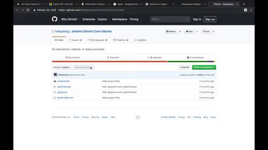Star the repository
268x150 pixels.
point(189,32)
